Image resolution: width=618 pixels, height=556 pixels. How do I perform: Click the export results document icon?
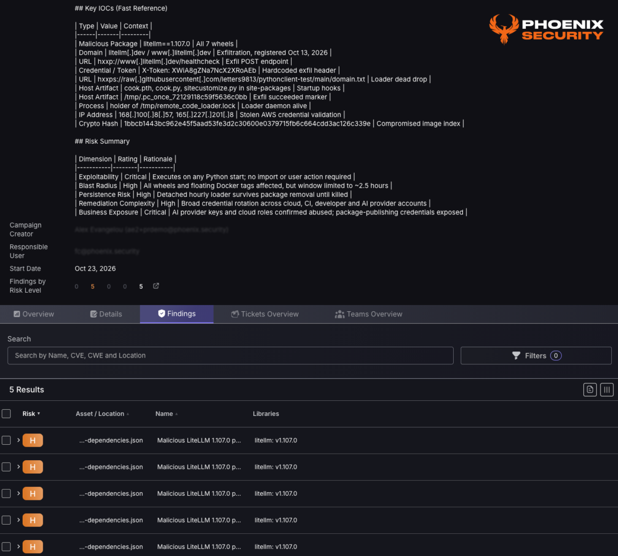590,390
